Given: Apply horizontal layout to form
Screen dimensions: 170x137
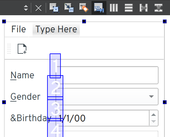Looking at the screenshot, I should click(114, 8).
